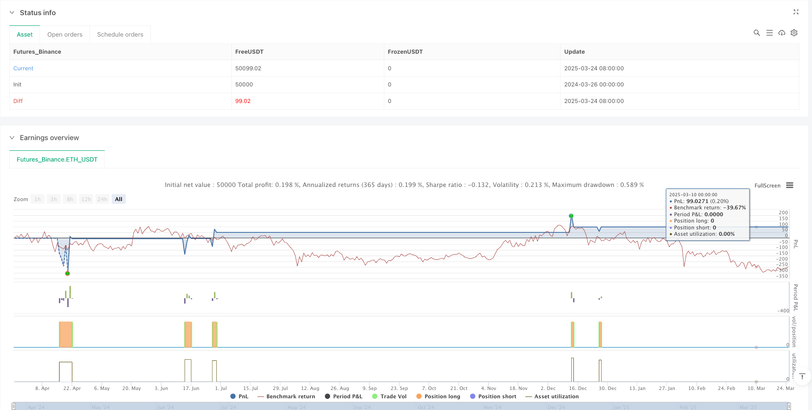The width and height of the screenshot is (812, 410).
Task: Collapse the Earnings overview section
Action: pos(12,138)
